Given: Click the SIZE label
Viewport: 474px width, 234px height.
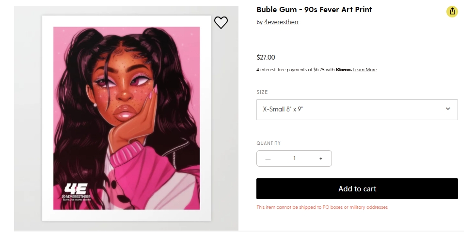Looking at the screenshot, I should point(262,92).
